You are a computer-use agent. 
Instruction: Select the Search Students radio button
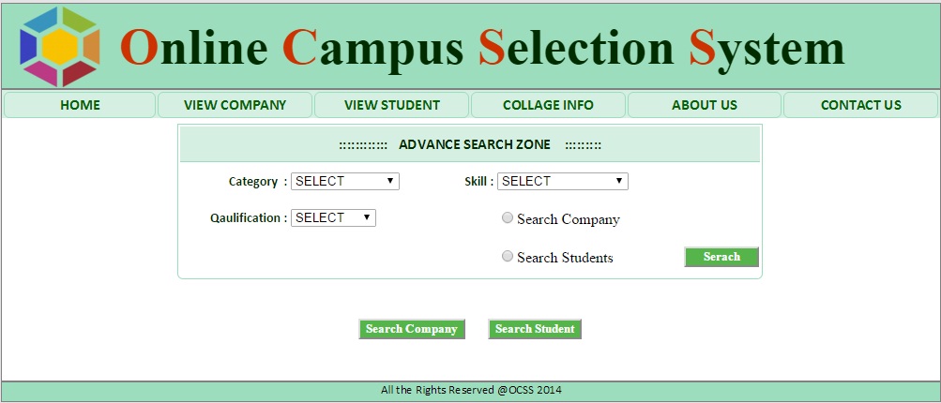coord(508,256)
